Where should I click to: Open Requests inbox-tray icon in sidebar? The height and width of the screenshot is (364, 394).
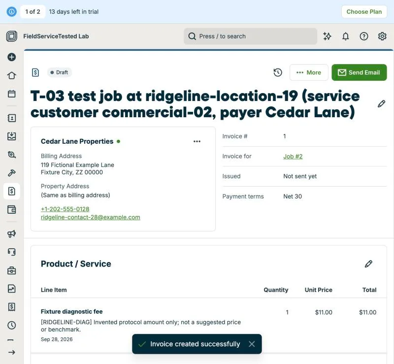coord(11,136)
